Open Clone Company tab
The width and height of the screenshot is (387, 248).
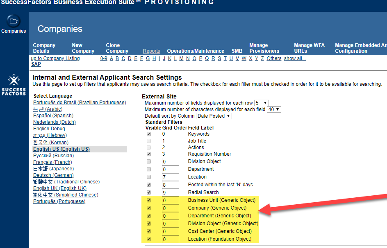[117, 48]
